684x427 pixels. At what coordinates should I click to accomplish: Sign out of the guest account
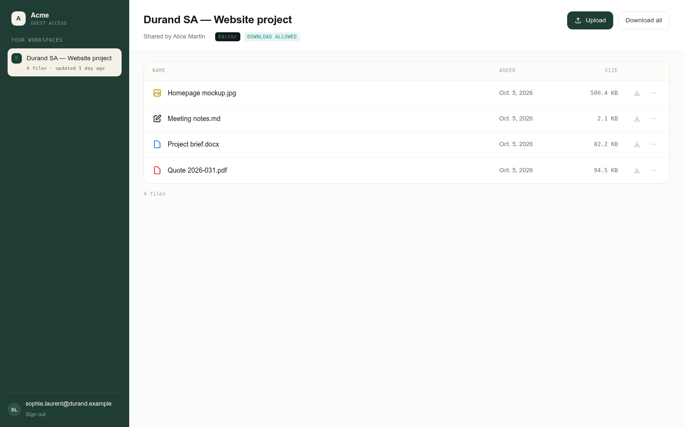coord(36,414)
